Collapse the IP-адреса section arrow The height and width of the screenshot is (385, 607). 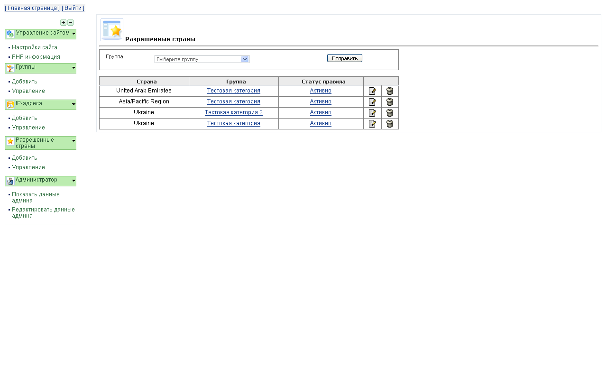[74, 104]
